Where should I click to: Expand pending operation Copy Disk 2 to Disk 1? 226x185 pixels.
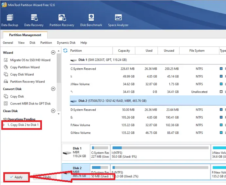4,125
